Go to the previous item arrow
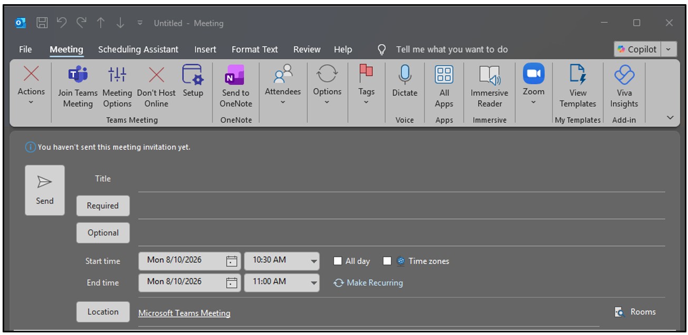Viewport: 688px width, 335px height. pos(101,23)
